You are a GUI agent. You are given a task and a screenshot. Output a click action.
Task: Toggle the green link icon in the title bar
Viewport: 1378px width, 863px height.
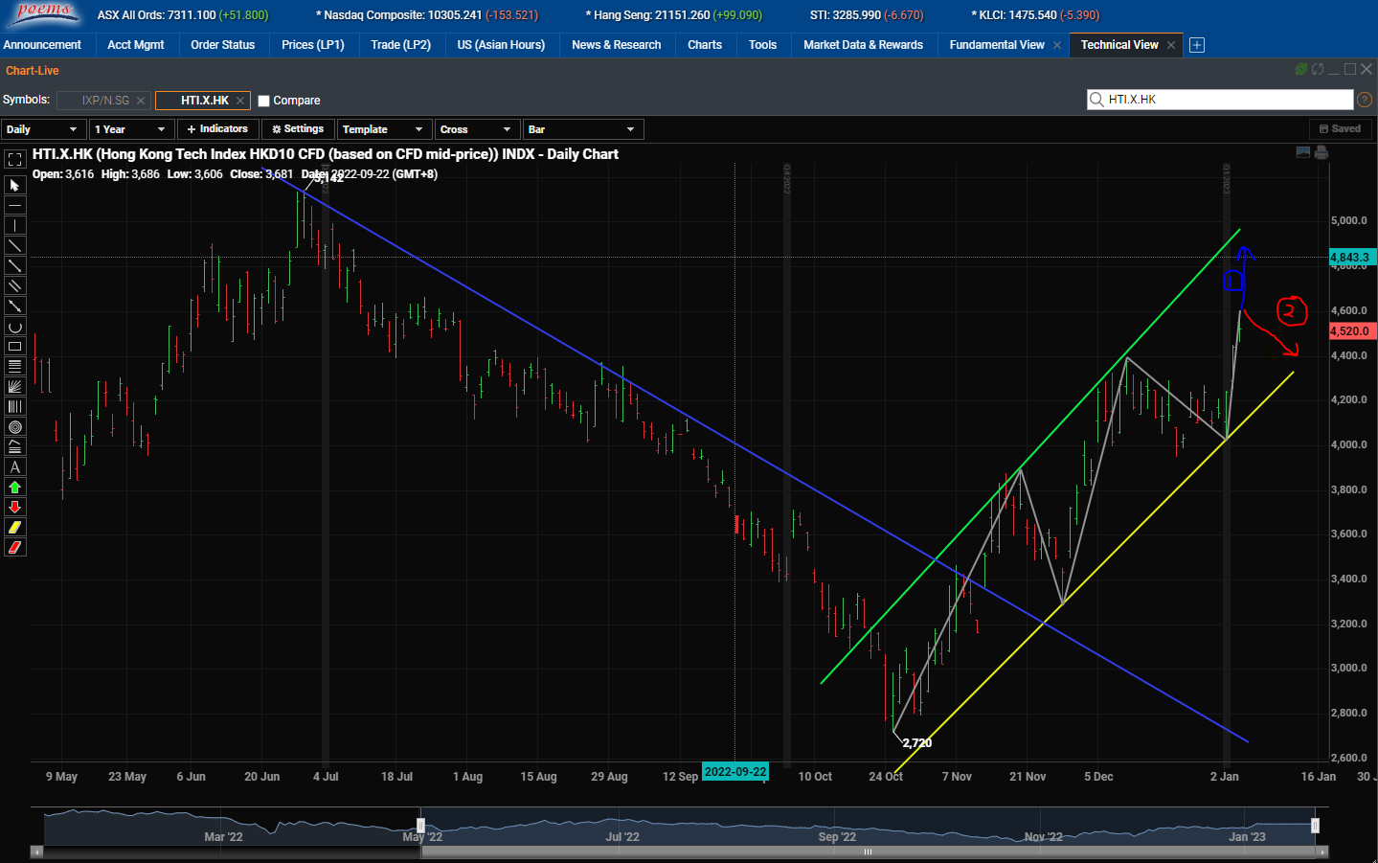[1300, 69]
